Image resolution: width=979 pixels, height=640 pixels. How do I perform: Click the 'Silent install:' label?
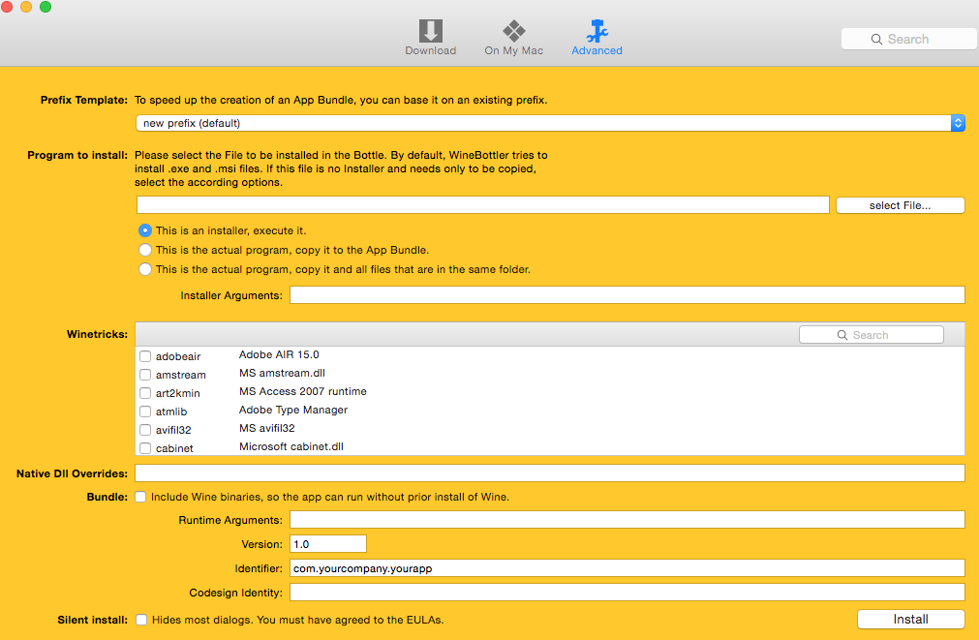tap(92, 620)
